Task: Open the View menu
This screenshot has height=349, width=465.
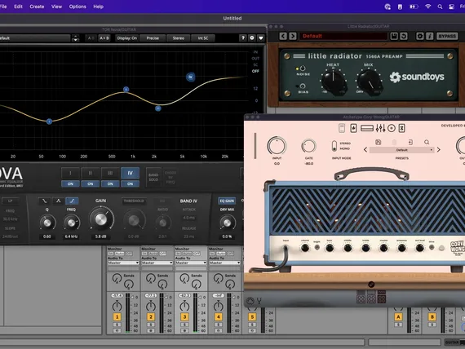Action: [56, 7]
